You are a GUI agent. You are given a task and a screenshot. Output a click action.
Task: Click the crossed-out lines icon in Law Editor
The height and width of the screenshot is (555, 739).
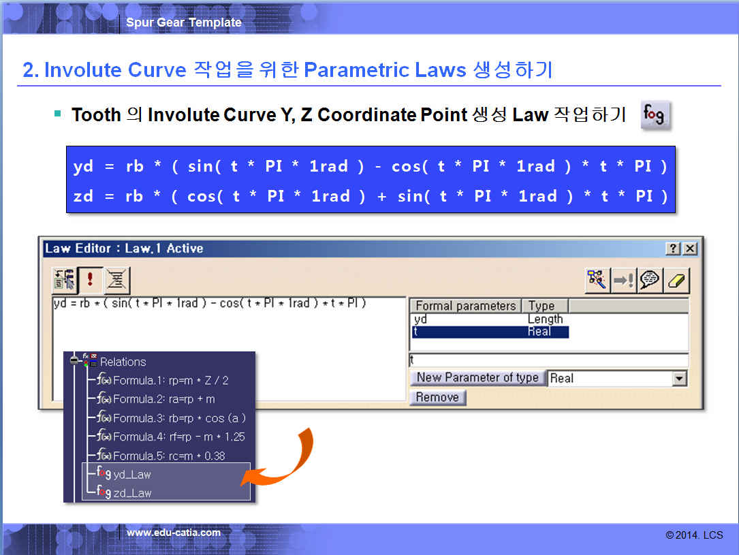pos(116,280)
